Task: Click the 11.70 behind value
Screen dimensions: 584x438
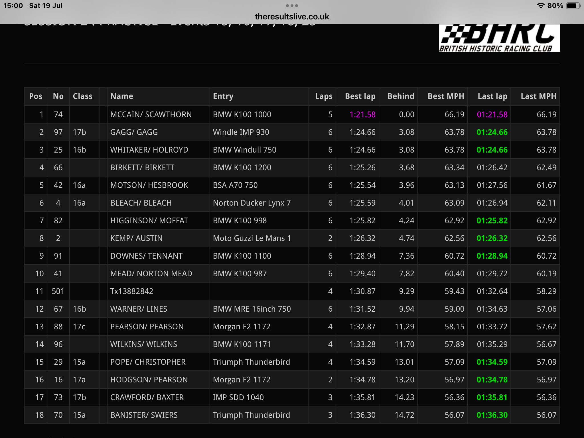Action: click(x=404, y=344)
